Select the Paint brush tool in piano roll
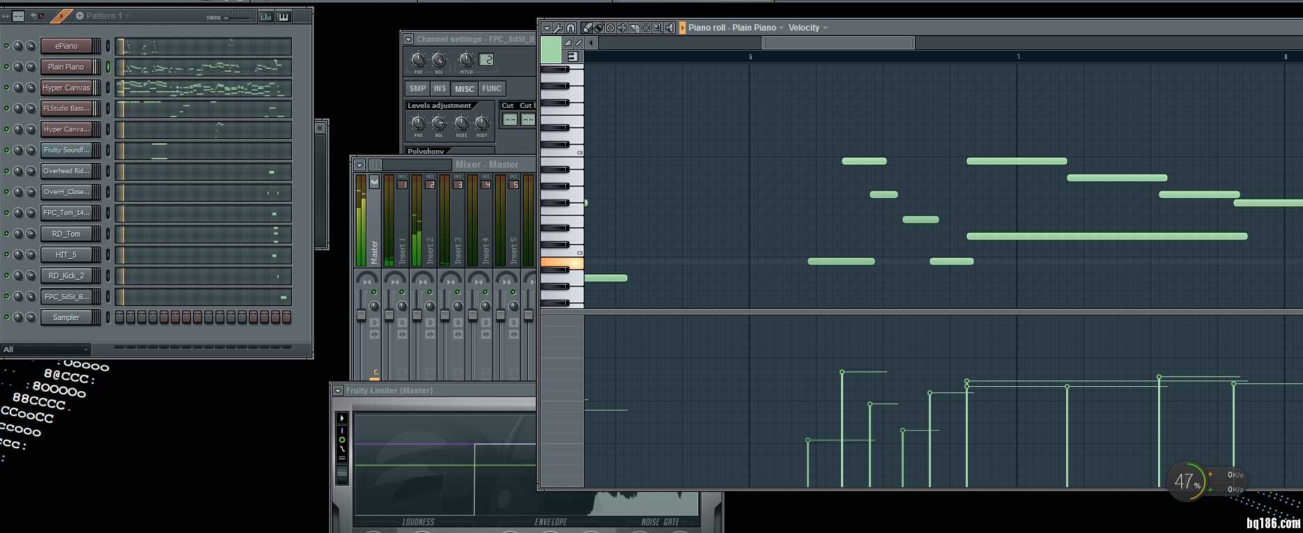 coord(599,28)
